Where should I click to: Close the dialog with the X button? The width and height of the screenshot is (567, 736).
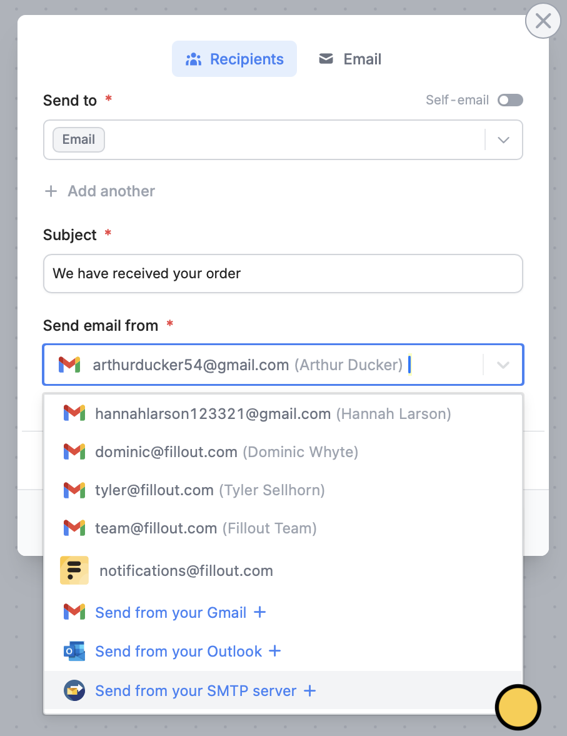pyautogui.click(x=543, y=21)
